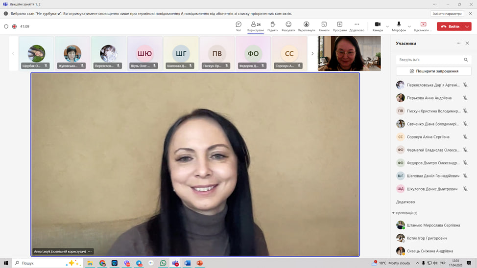Select the ФО Федоров participant tile
Image resolution: width=477 pixels, height=268 pixels.
(x=253, y=53)
